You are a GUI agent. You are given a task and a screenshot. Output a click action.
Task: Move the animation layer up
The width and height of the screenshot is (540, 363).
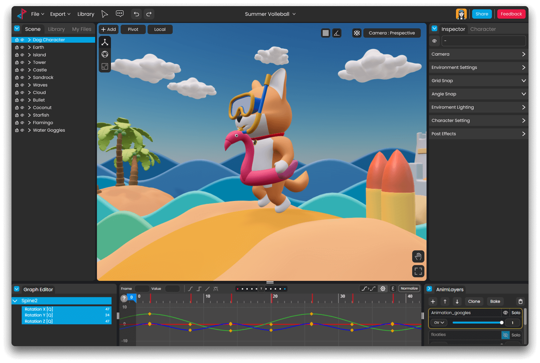point(445,302)
